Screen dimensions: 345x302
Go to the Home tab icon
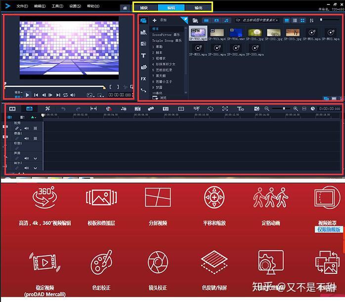click(x=125, y=8)
